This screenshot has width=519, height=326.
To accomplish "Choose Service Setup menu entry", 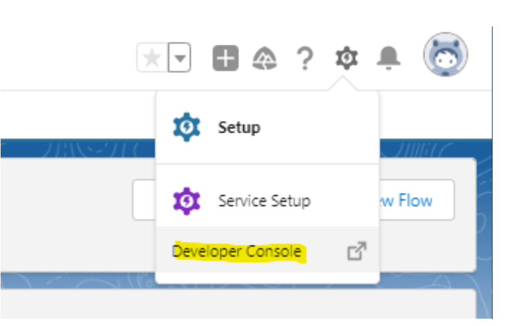I will tap(264, 201).
